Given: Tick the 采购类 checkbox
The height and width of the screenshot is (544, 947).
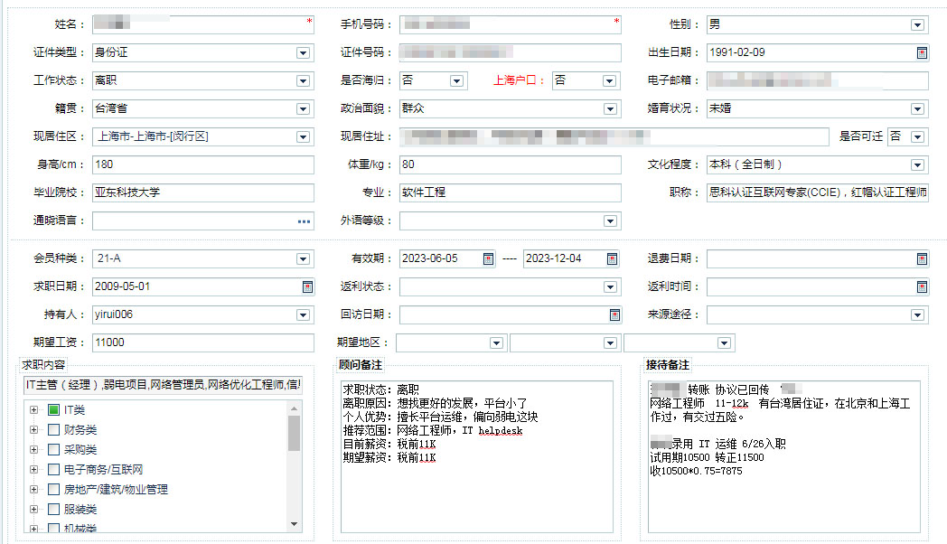Looking at the screenshot, I should point(53,450).
